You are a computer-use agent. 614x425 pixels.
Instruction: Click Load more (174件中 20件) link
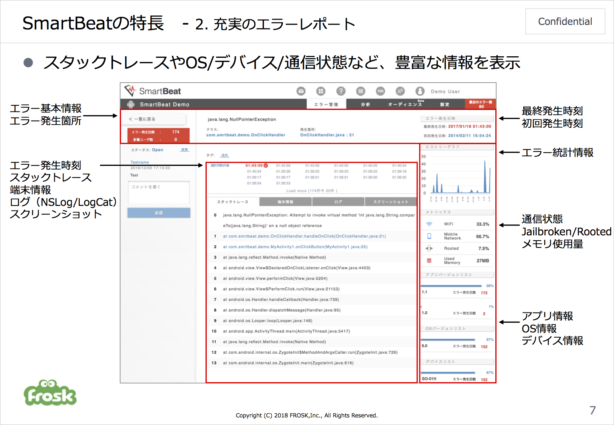312,191
